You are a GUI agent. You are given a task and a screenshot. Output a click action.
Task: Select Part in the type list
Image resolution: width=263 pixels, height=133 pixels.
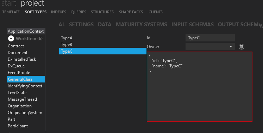tap(26, 119)
